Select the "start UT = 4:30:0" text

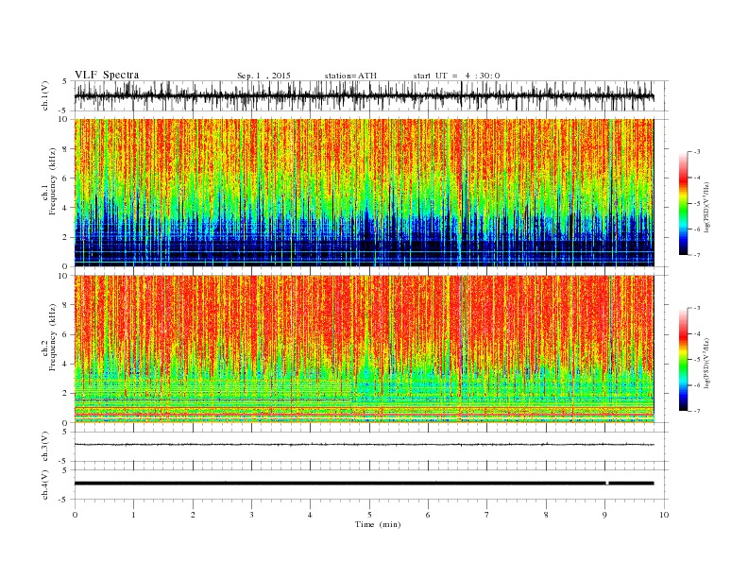pos(456,76)
